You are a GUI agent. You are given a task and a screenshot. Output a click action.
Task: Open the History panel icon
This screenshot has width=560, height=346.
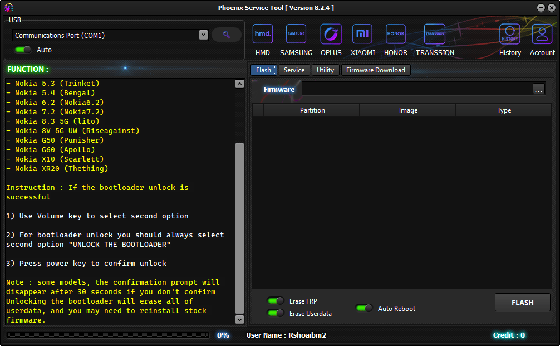[x=510, y=35]
